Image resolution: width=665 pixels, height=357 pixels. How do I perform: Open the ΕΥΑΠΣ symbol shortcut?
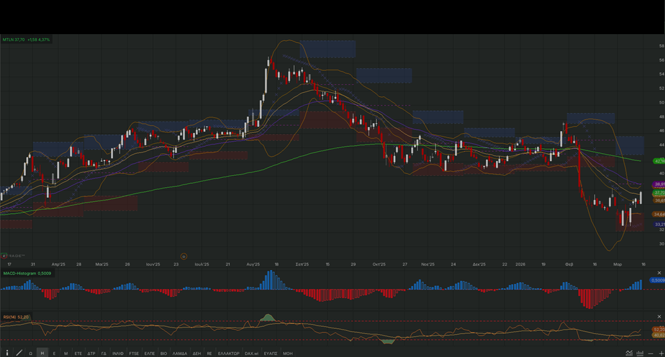pyautogui.click(x=271, y=353)
